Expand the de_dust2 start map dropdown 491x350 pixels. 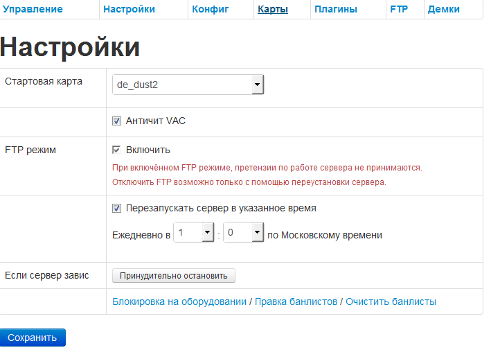(x=188, y=85)
